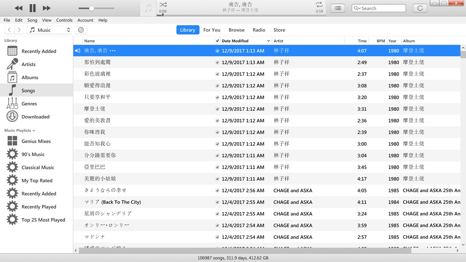
Task: Toggle shuffle mode icon
Action: tap(163, 5)
